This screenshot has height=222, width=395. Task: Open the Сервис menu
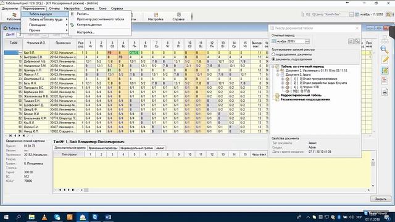tap(89, 8)
